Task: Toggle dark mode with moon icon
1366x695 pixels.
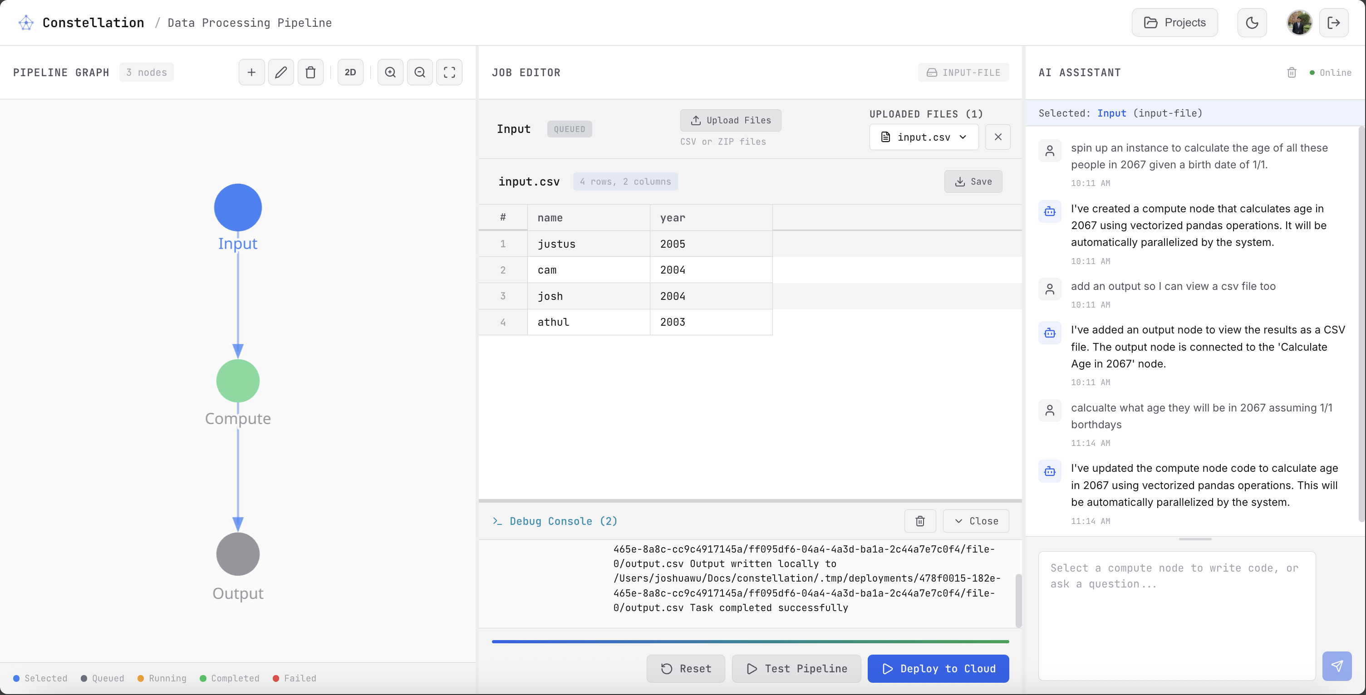Action: coord(1252,22)
